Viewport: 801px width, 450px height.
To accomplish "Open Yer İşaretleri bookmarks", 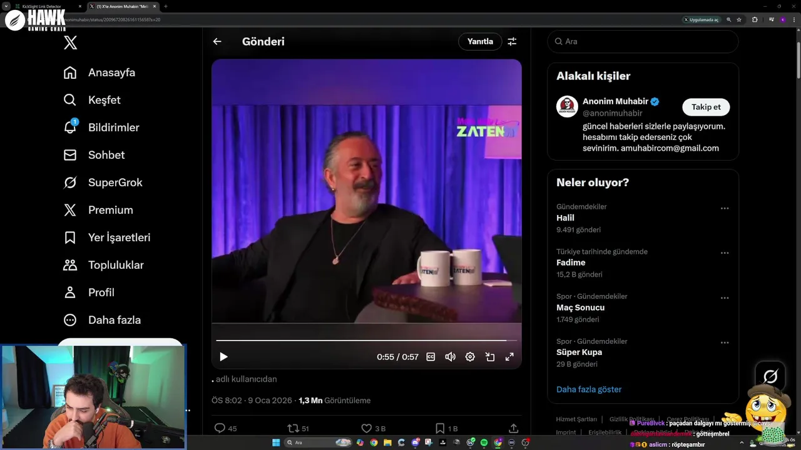I will (107, 237).
